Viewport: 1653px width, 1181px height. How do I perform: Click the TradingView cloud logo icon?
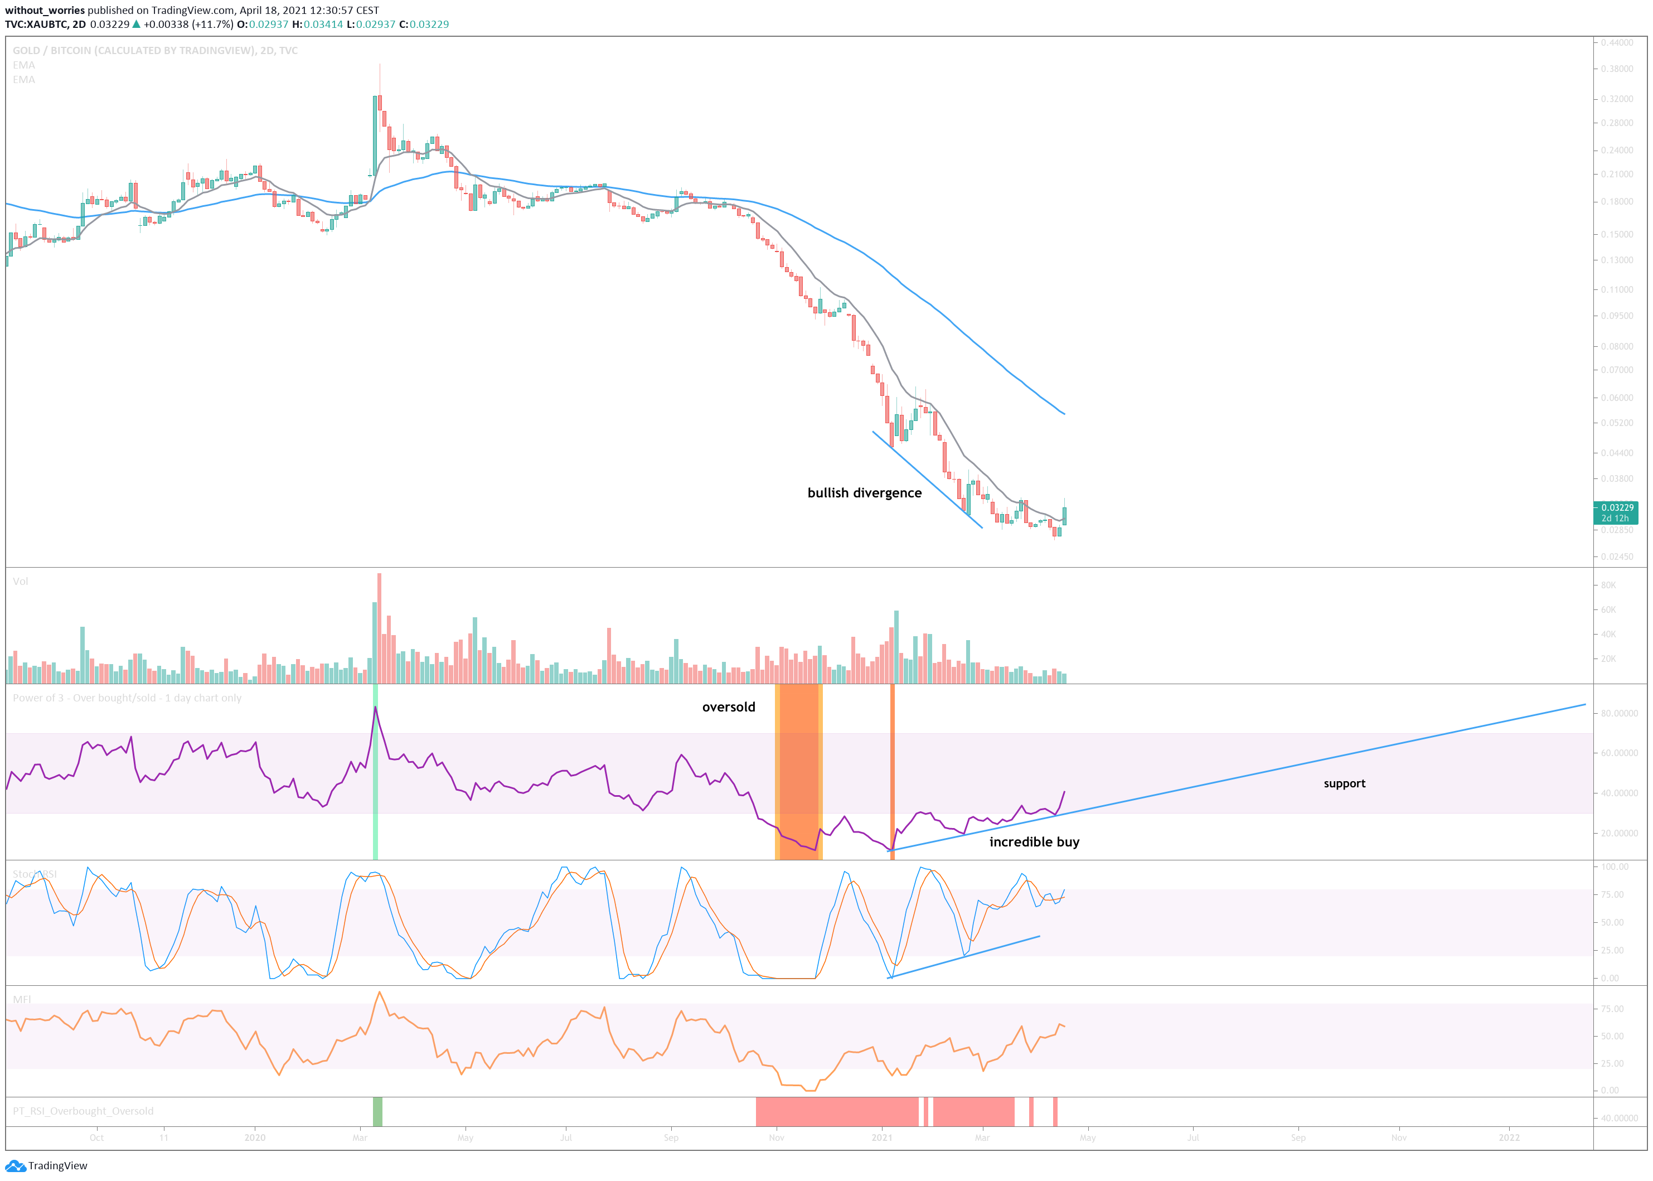[x=15, y=1166]
